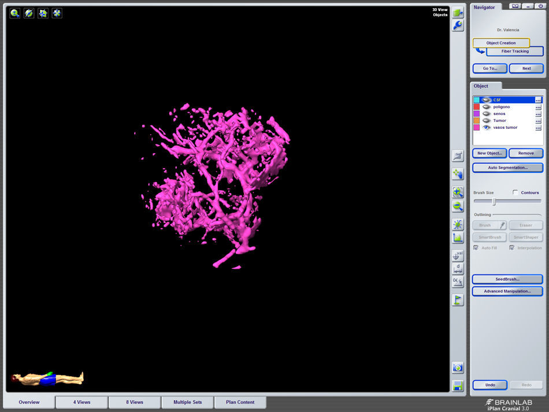Click the Brush Size slider handle
The width and height of the screenshot is (549, 412).
(x=494, y=202)
